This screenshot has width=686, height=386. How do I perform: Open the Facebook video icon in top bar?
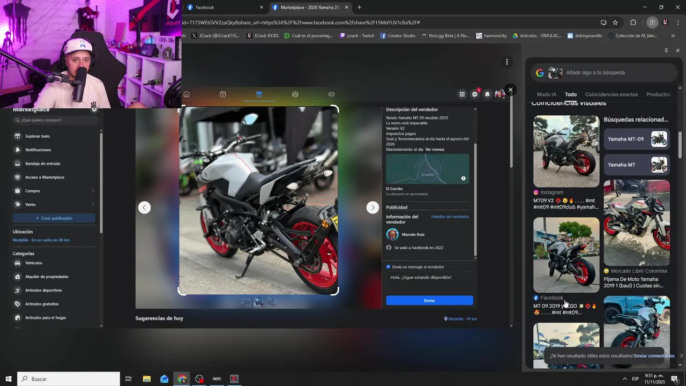coord(222,94)
